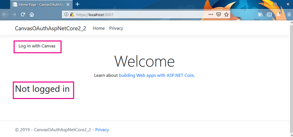Open the Library bookmarks panel
The width and height of the screenshot is (293, 137).
(260, 15)
